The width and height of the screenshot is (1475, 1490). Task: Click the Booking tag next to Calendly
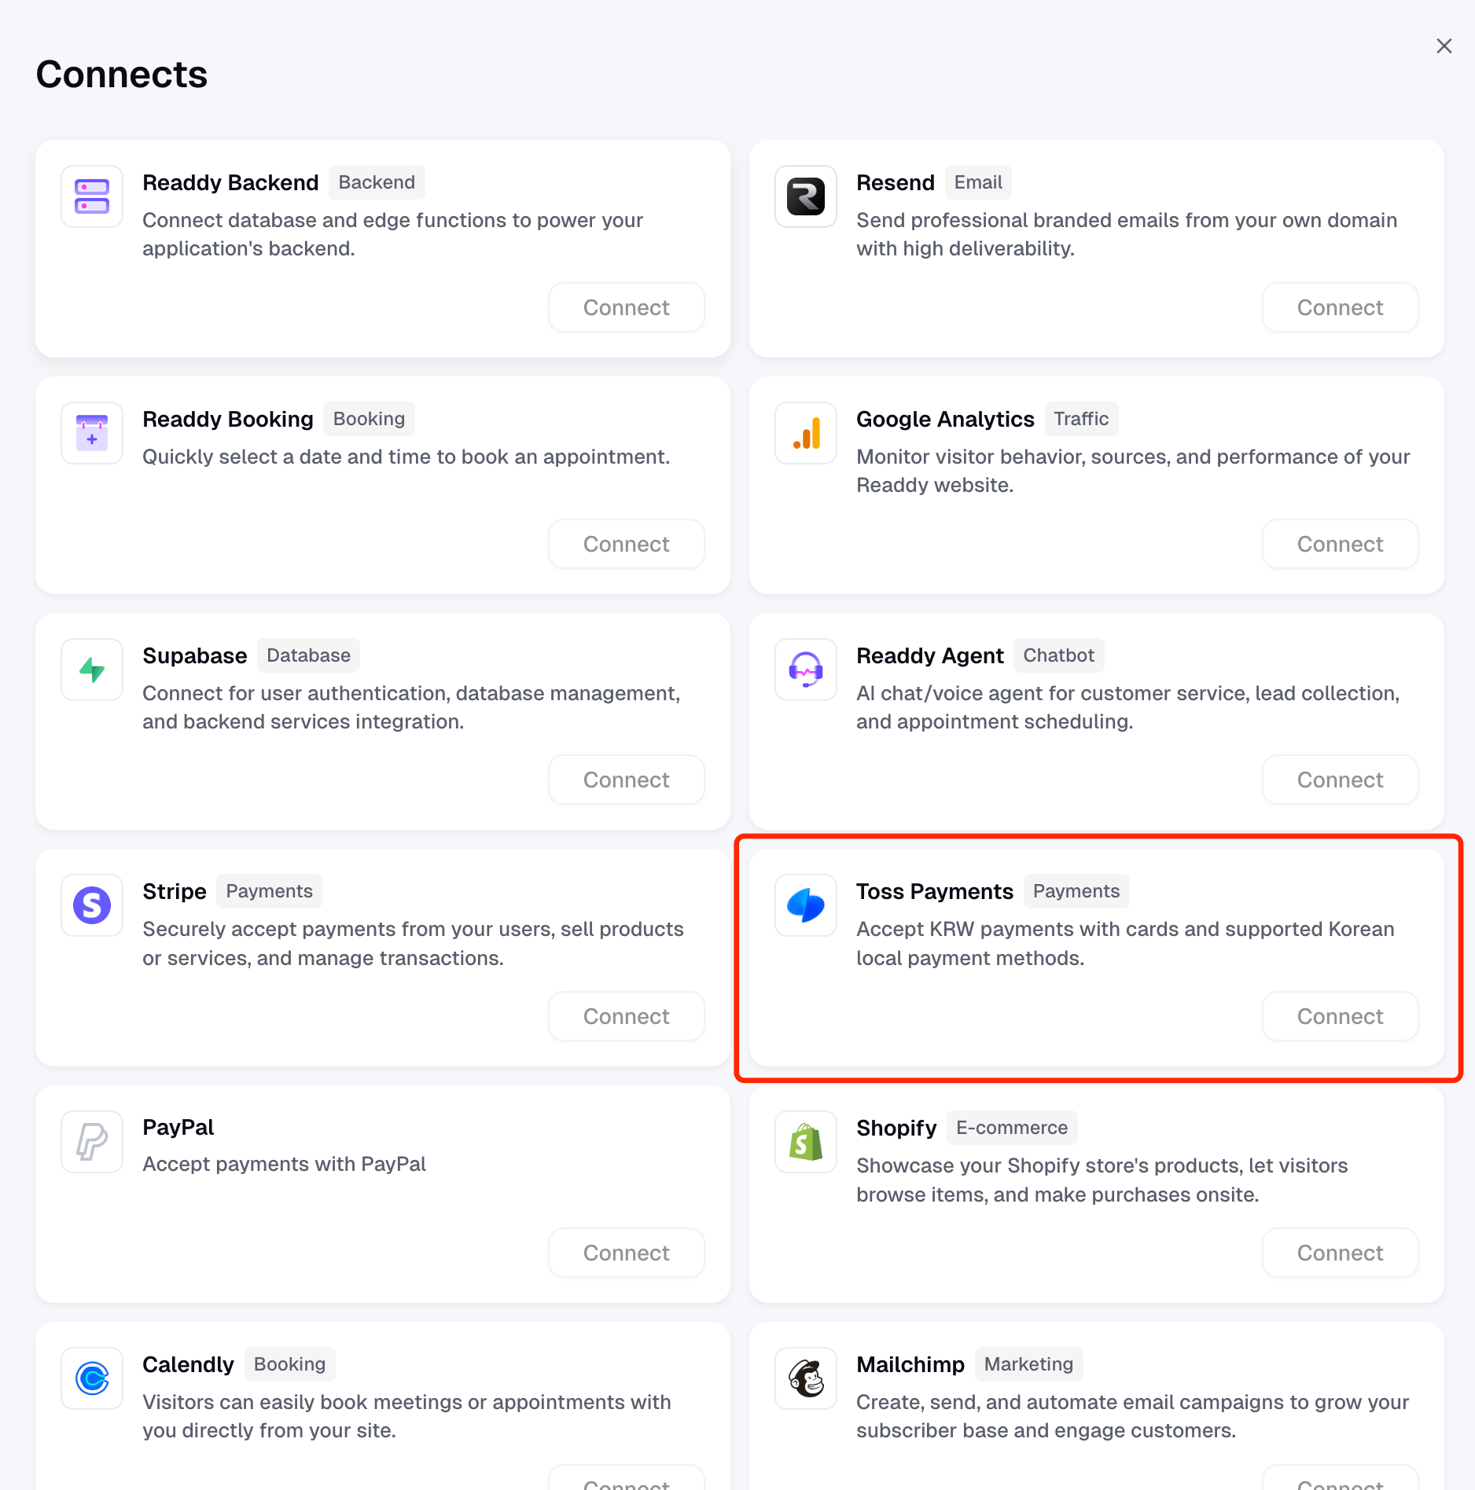tap(289, 1364)
